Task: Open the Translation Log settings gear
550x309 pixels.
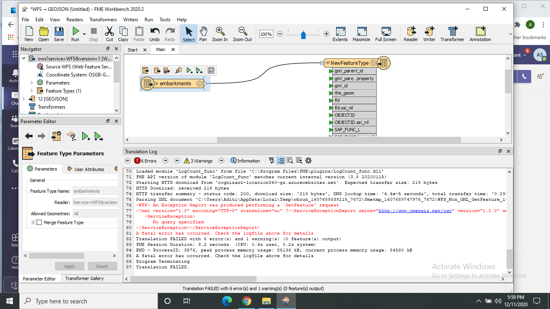Action: pyautogui.click(x=308, y=161)
